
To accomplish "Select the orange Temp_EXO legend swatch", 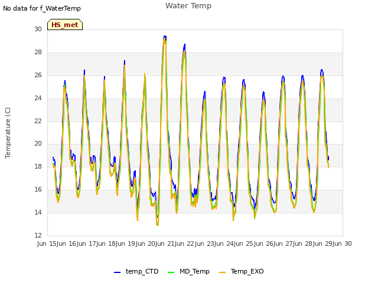I will pos(222,272).
